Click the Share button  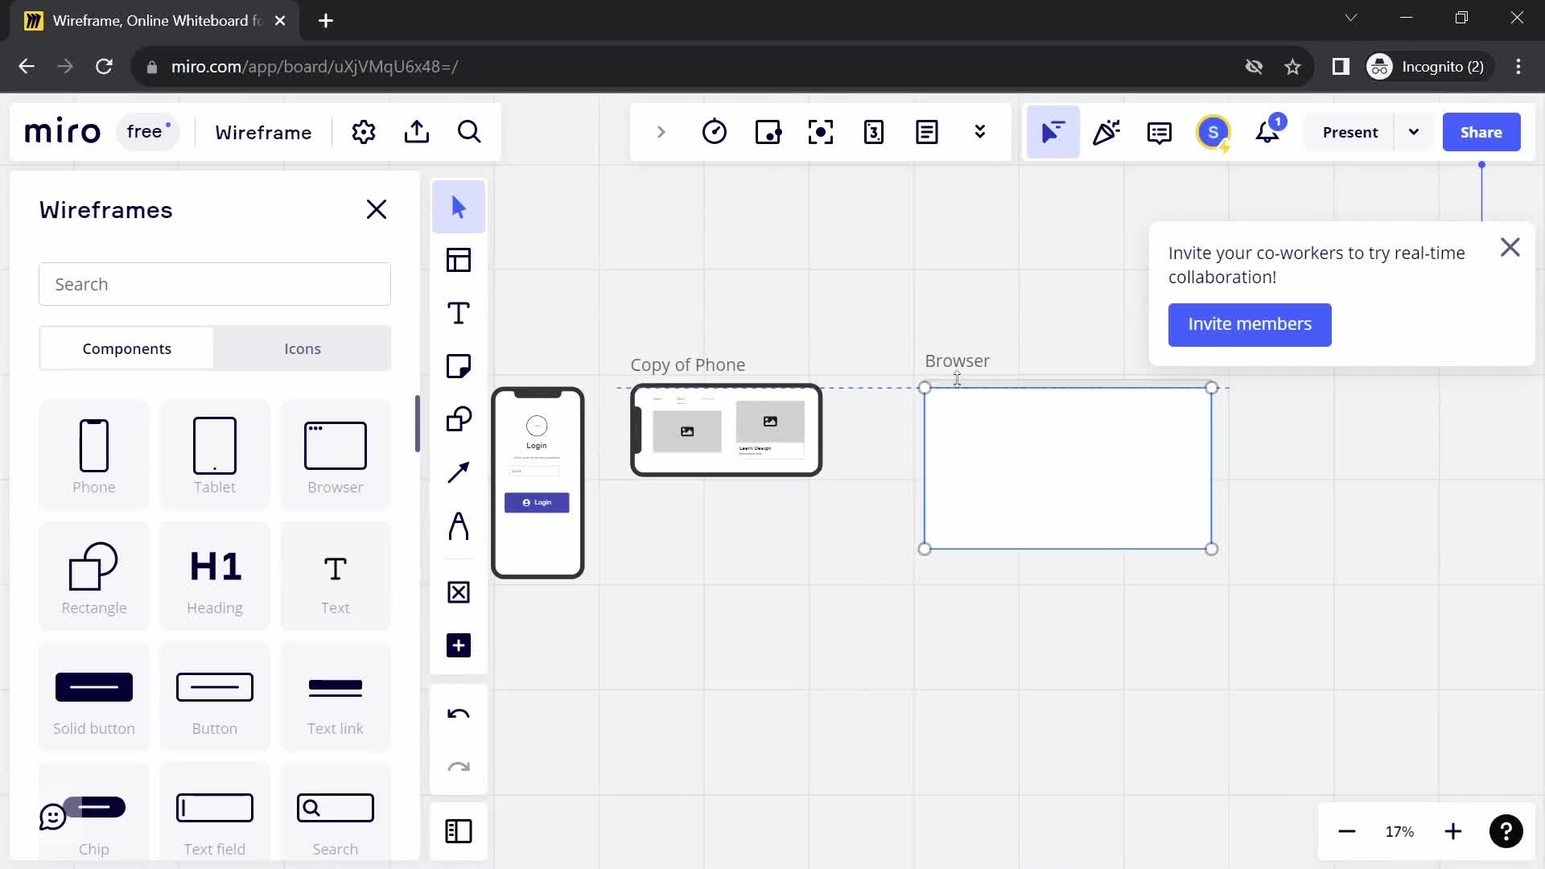tap(1481, 132)
